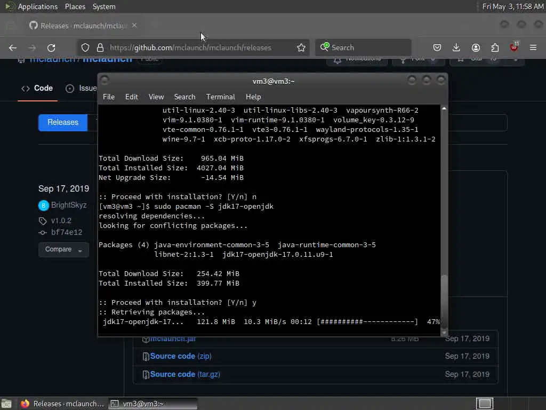Click the clock showing Fri May 3

[513, 6]
